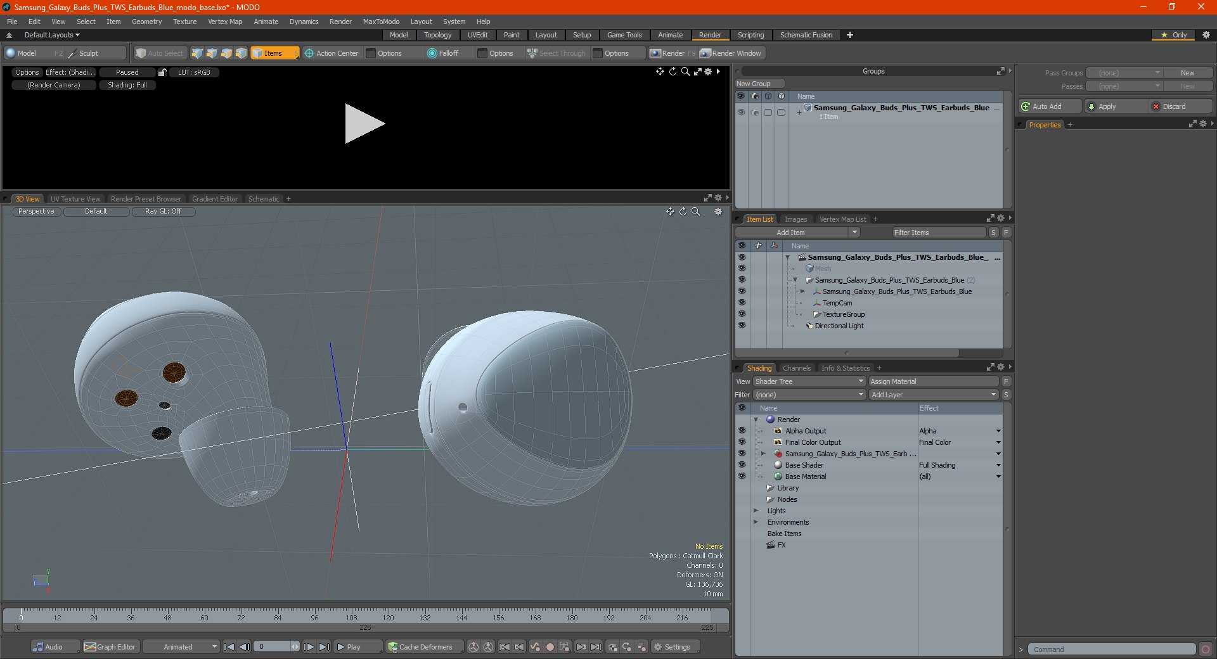The height and width of the screenshot is (659, 1217).
Task: Jump to last frame
Action: click(324, 647)
